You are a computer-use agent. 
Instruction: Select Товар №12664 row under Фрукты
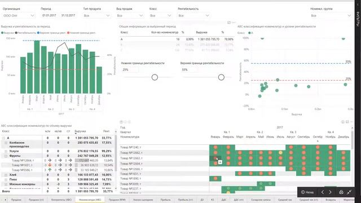[x=23, y=160]
